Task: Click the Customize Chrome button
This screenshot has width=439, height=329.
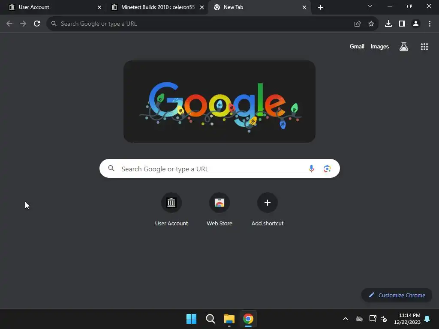Action: tap(397, 295)
